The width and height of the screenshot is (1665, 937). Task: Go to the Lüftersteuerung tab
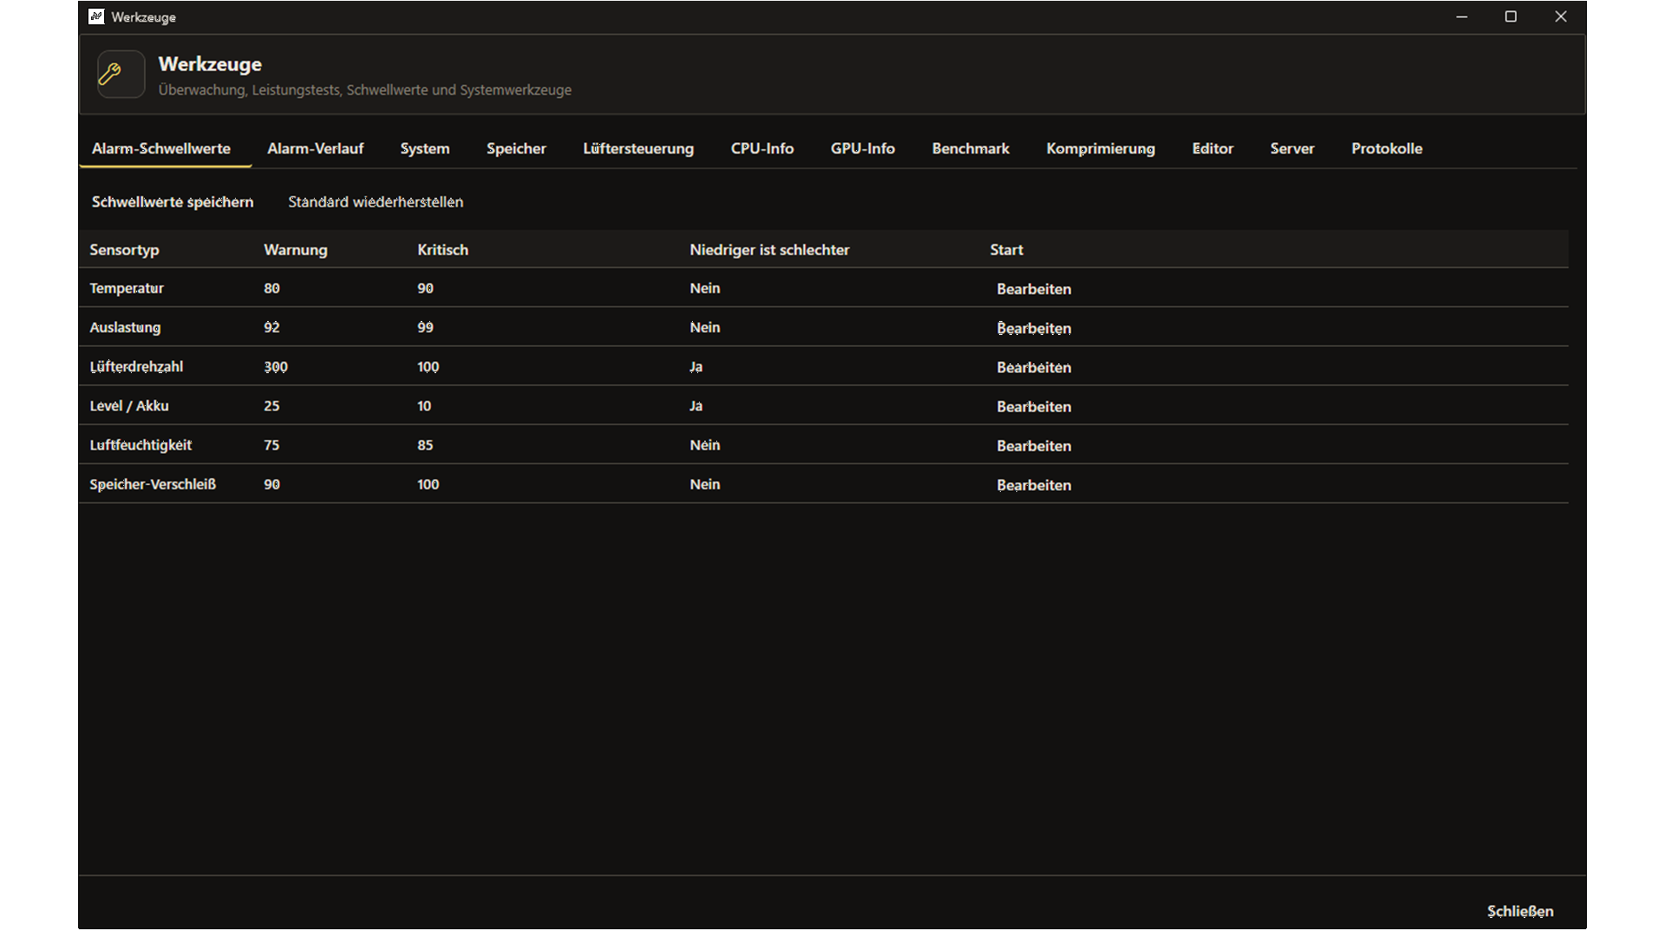[x=638, y=148]
